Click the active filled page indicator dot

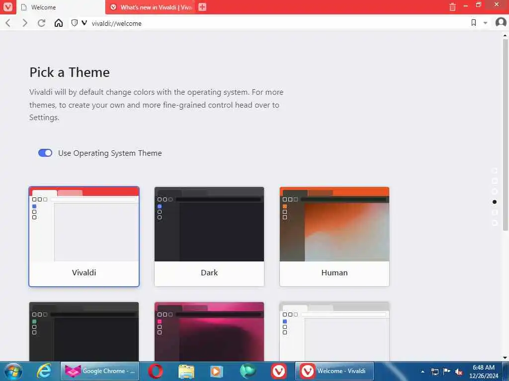coord(495,202)
